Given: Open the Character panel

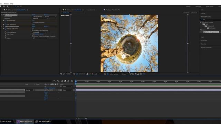Looking at the screenshot, I should tap(203, 44).
